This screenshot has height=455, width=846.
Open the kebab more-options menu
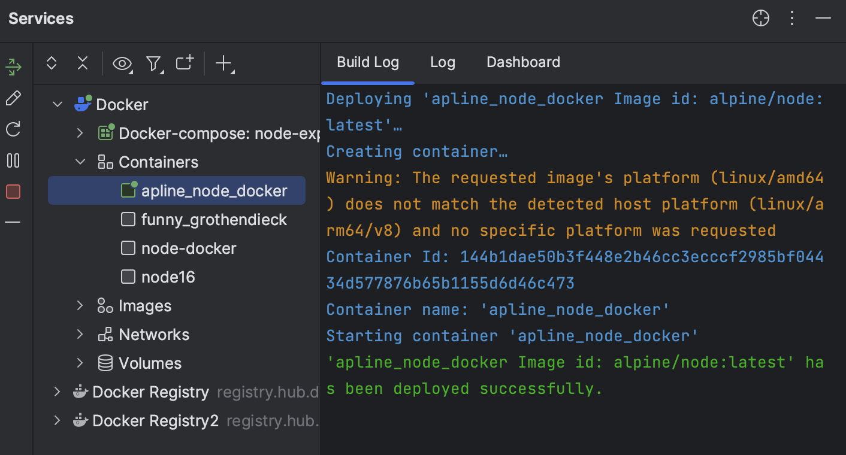[791, 18]
